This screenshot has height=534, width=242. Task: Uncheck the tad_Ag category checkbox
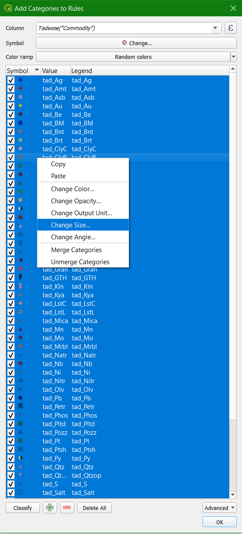point(11,80)
